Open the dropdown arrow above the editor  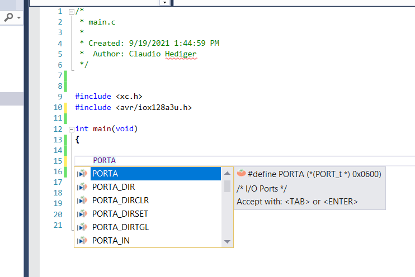[x=164, y=2]
